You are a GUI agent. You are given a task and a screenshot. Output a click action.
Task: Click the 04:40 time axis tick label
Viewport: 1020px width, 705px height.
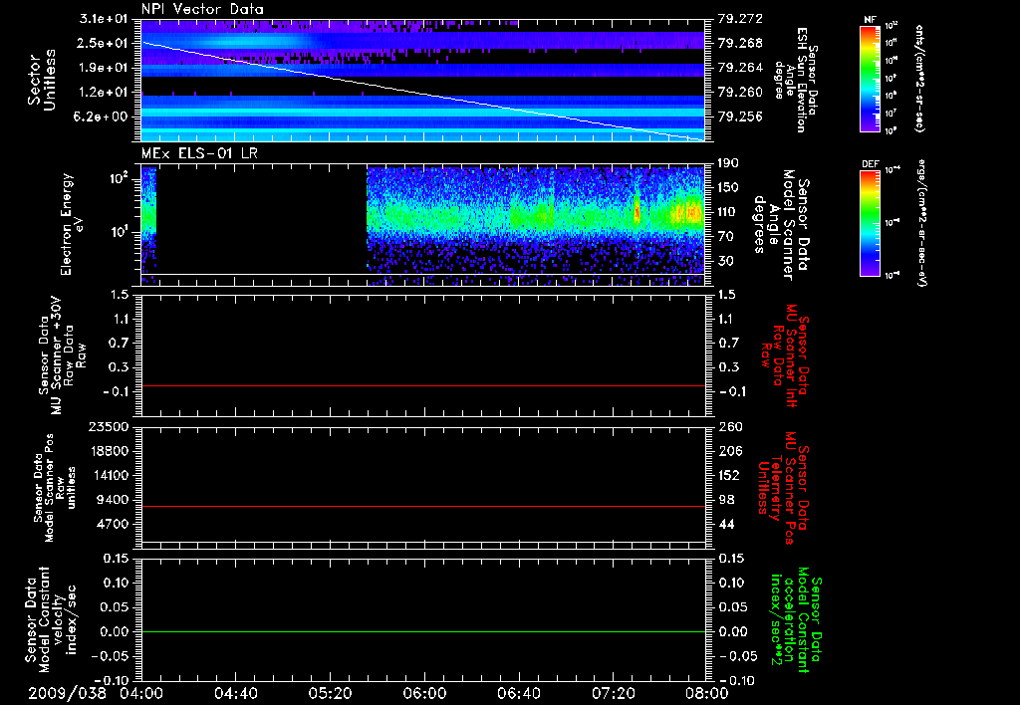point(235,693)
